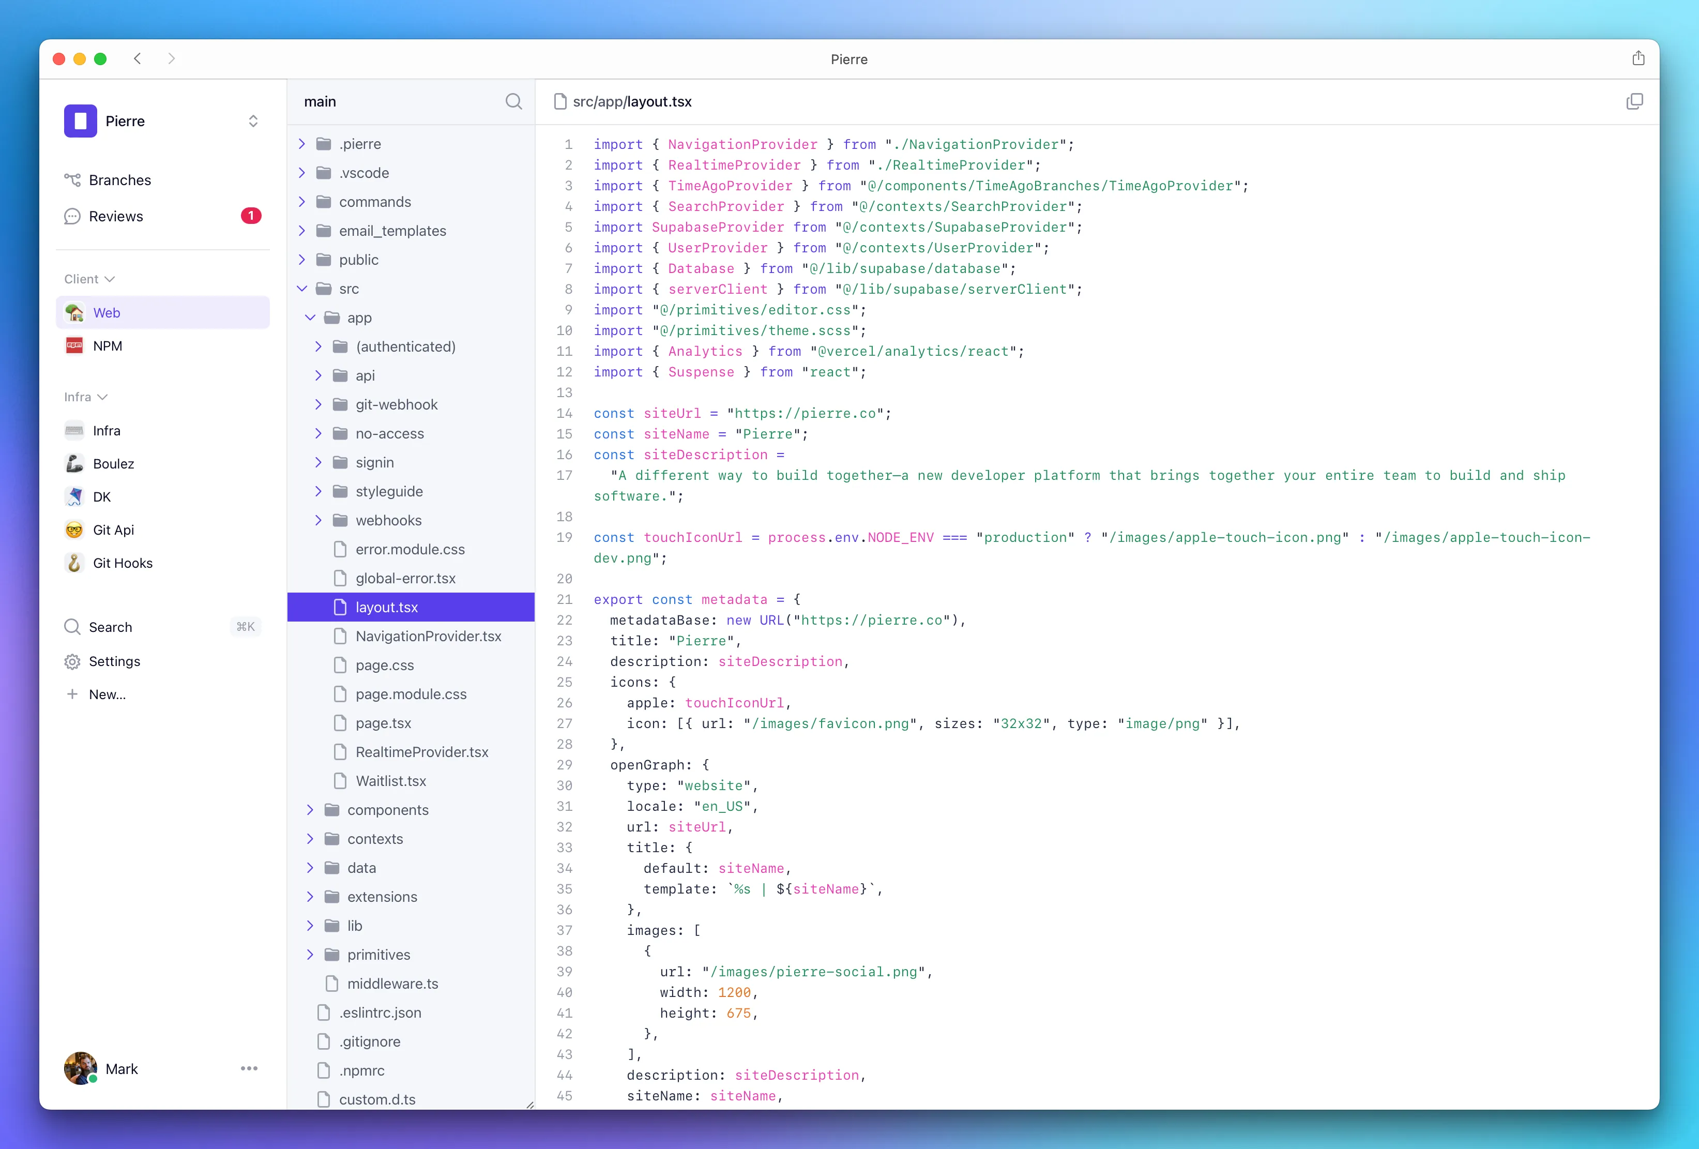Select the NPM repository

tap(162, 346)
